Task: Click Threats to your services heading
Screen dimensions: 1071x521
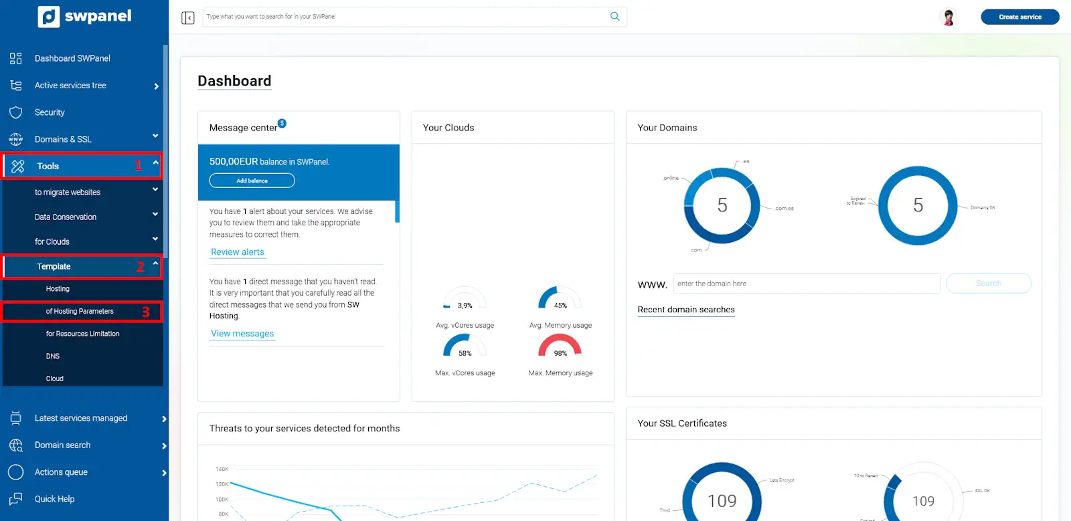Action: click(x=305, y=429)
